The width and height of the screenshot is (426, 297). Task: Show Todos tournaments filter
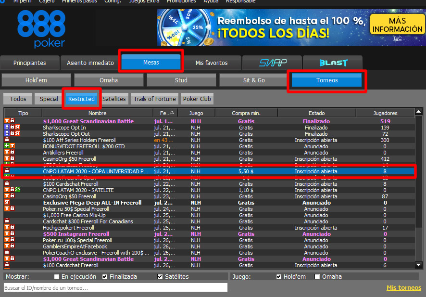coord(18,99)
